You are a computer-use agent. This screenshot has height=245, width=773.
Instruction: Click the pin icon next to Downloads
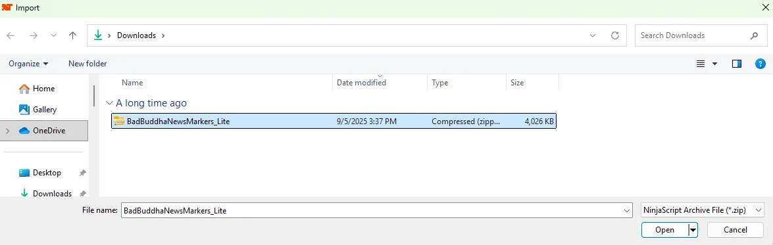(x=82, y=193)
